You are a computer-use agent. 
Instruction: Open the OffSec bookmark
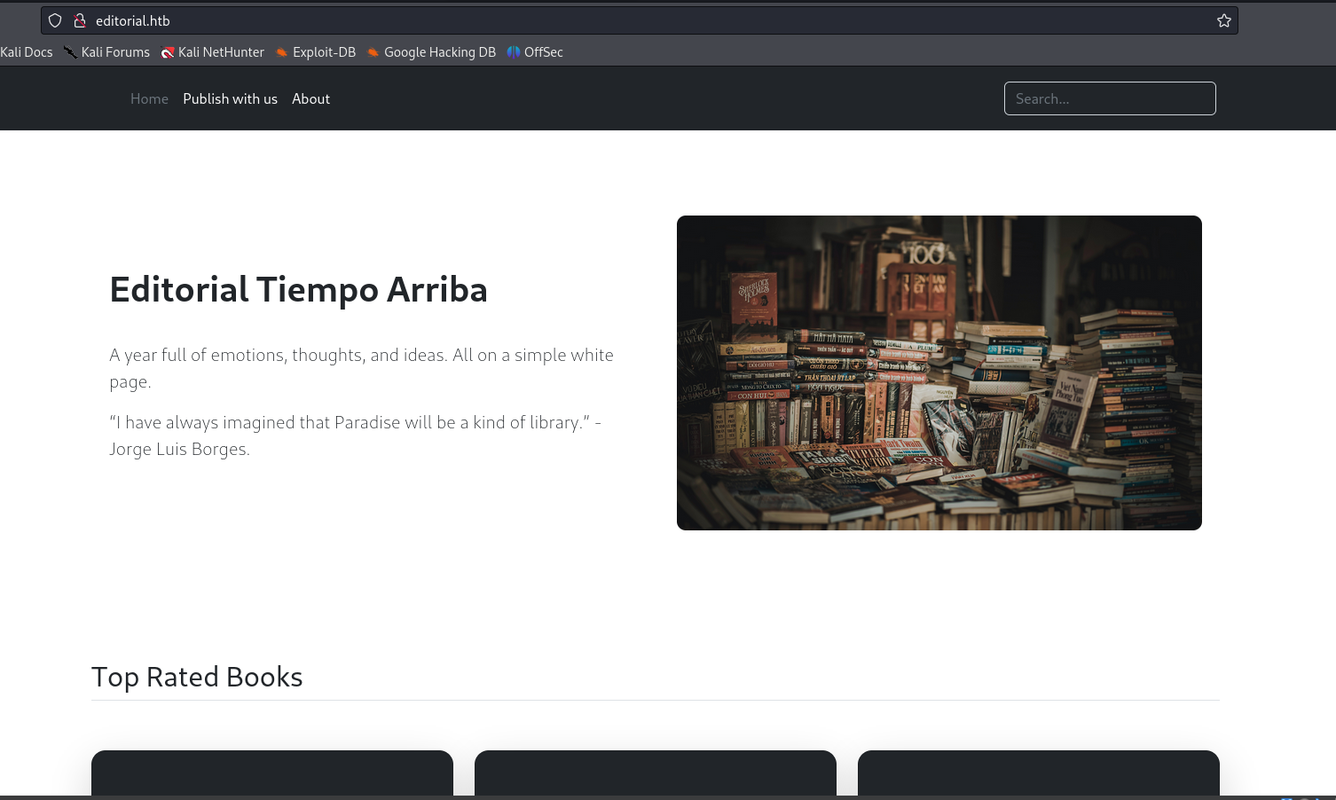(535, 52)
